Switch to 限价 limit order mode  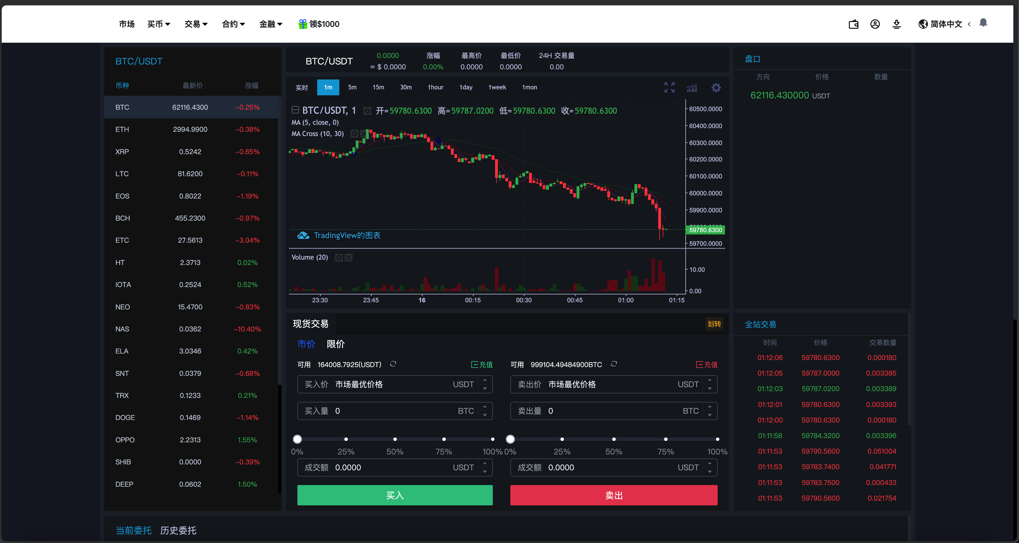tap(335, 344)
